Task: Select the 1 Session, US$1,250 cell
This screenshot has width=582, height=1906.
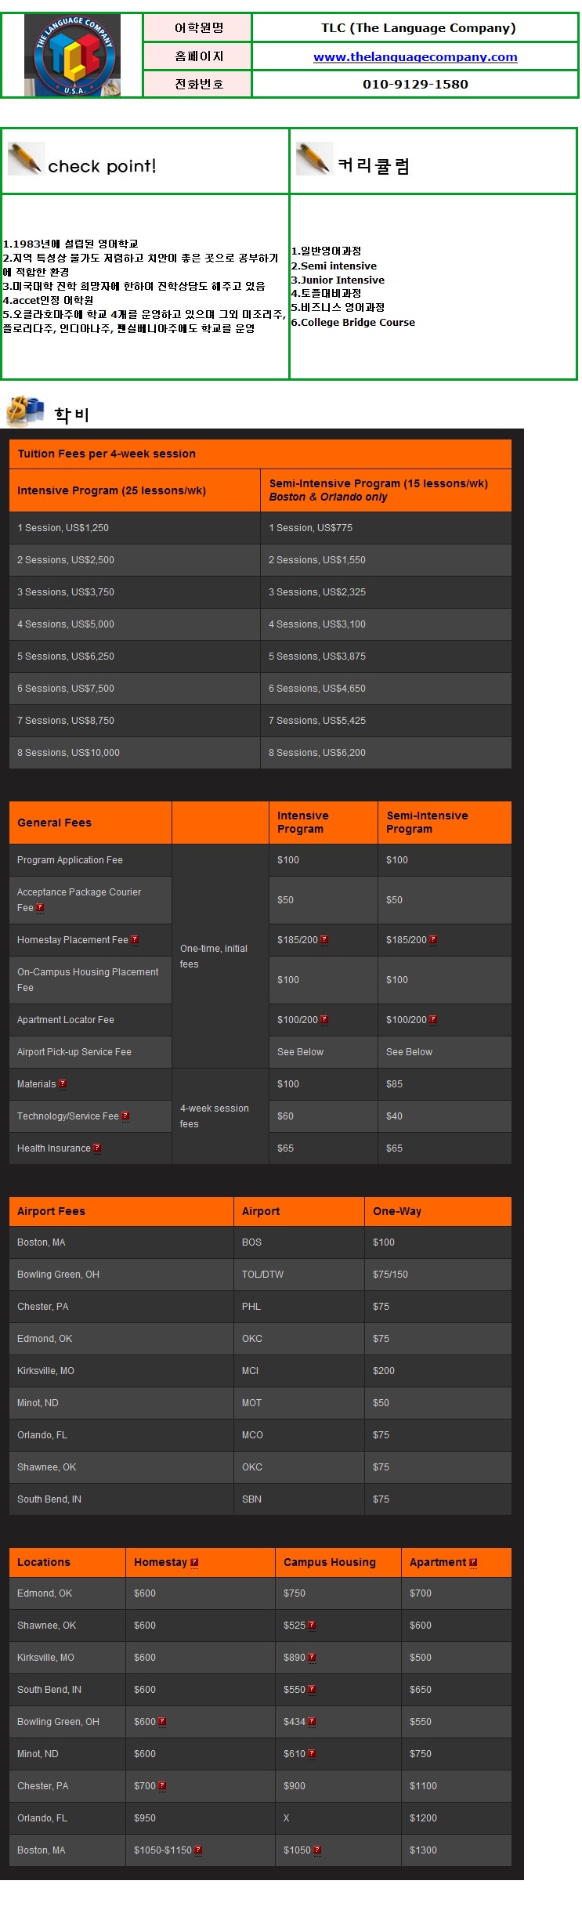Action: [x=135, y=528]
